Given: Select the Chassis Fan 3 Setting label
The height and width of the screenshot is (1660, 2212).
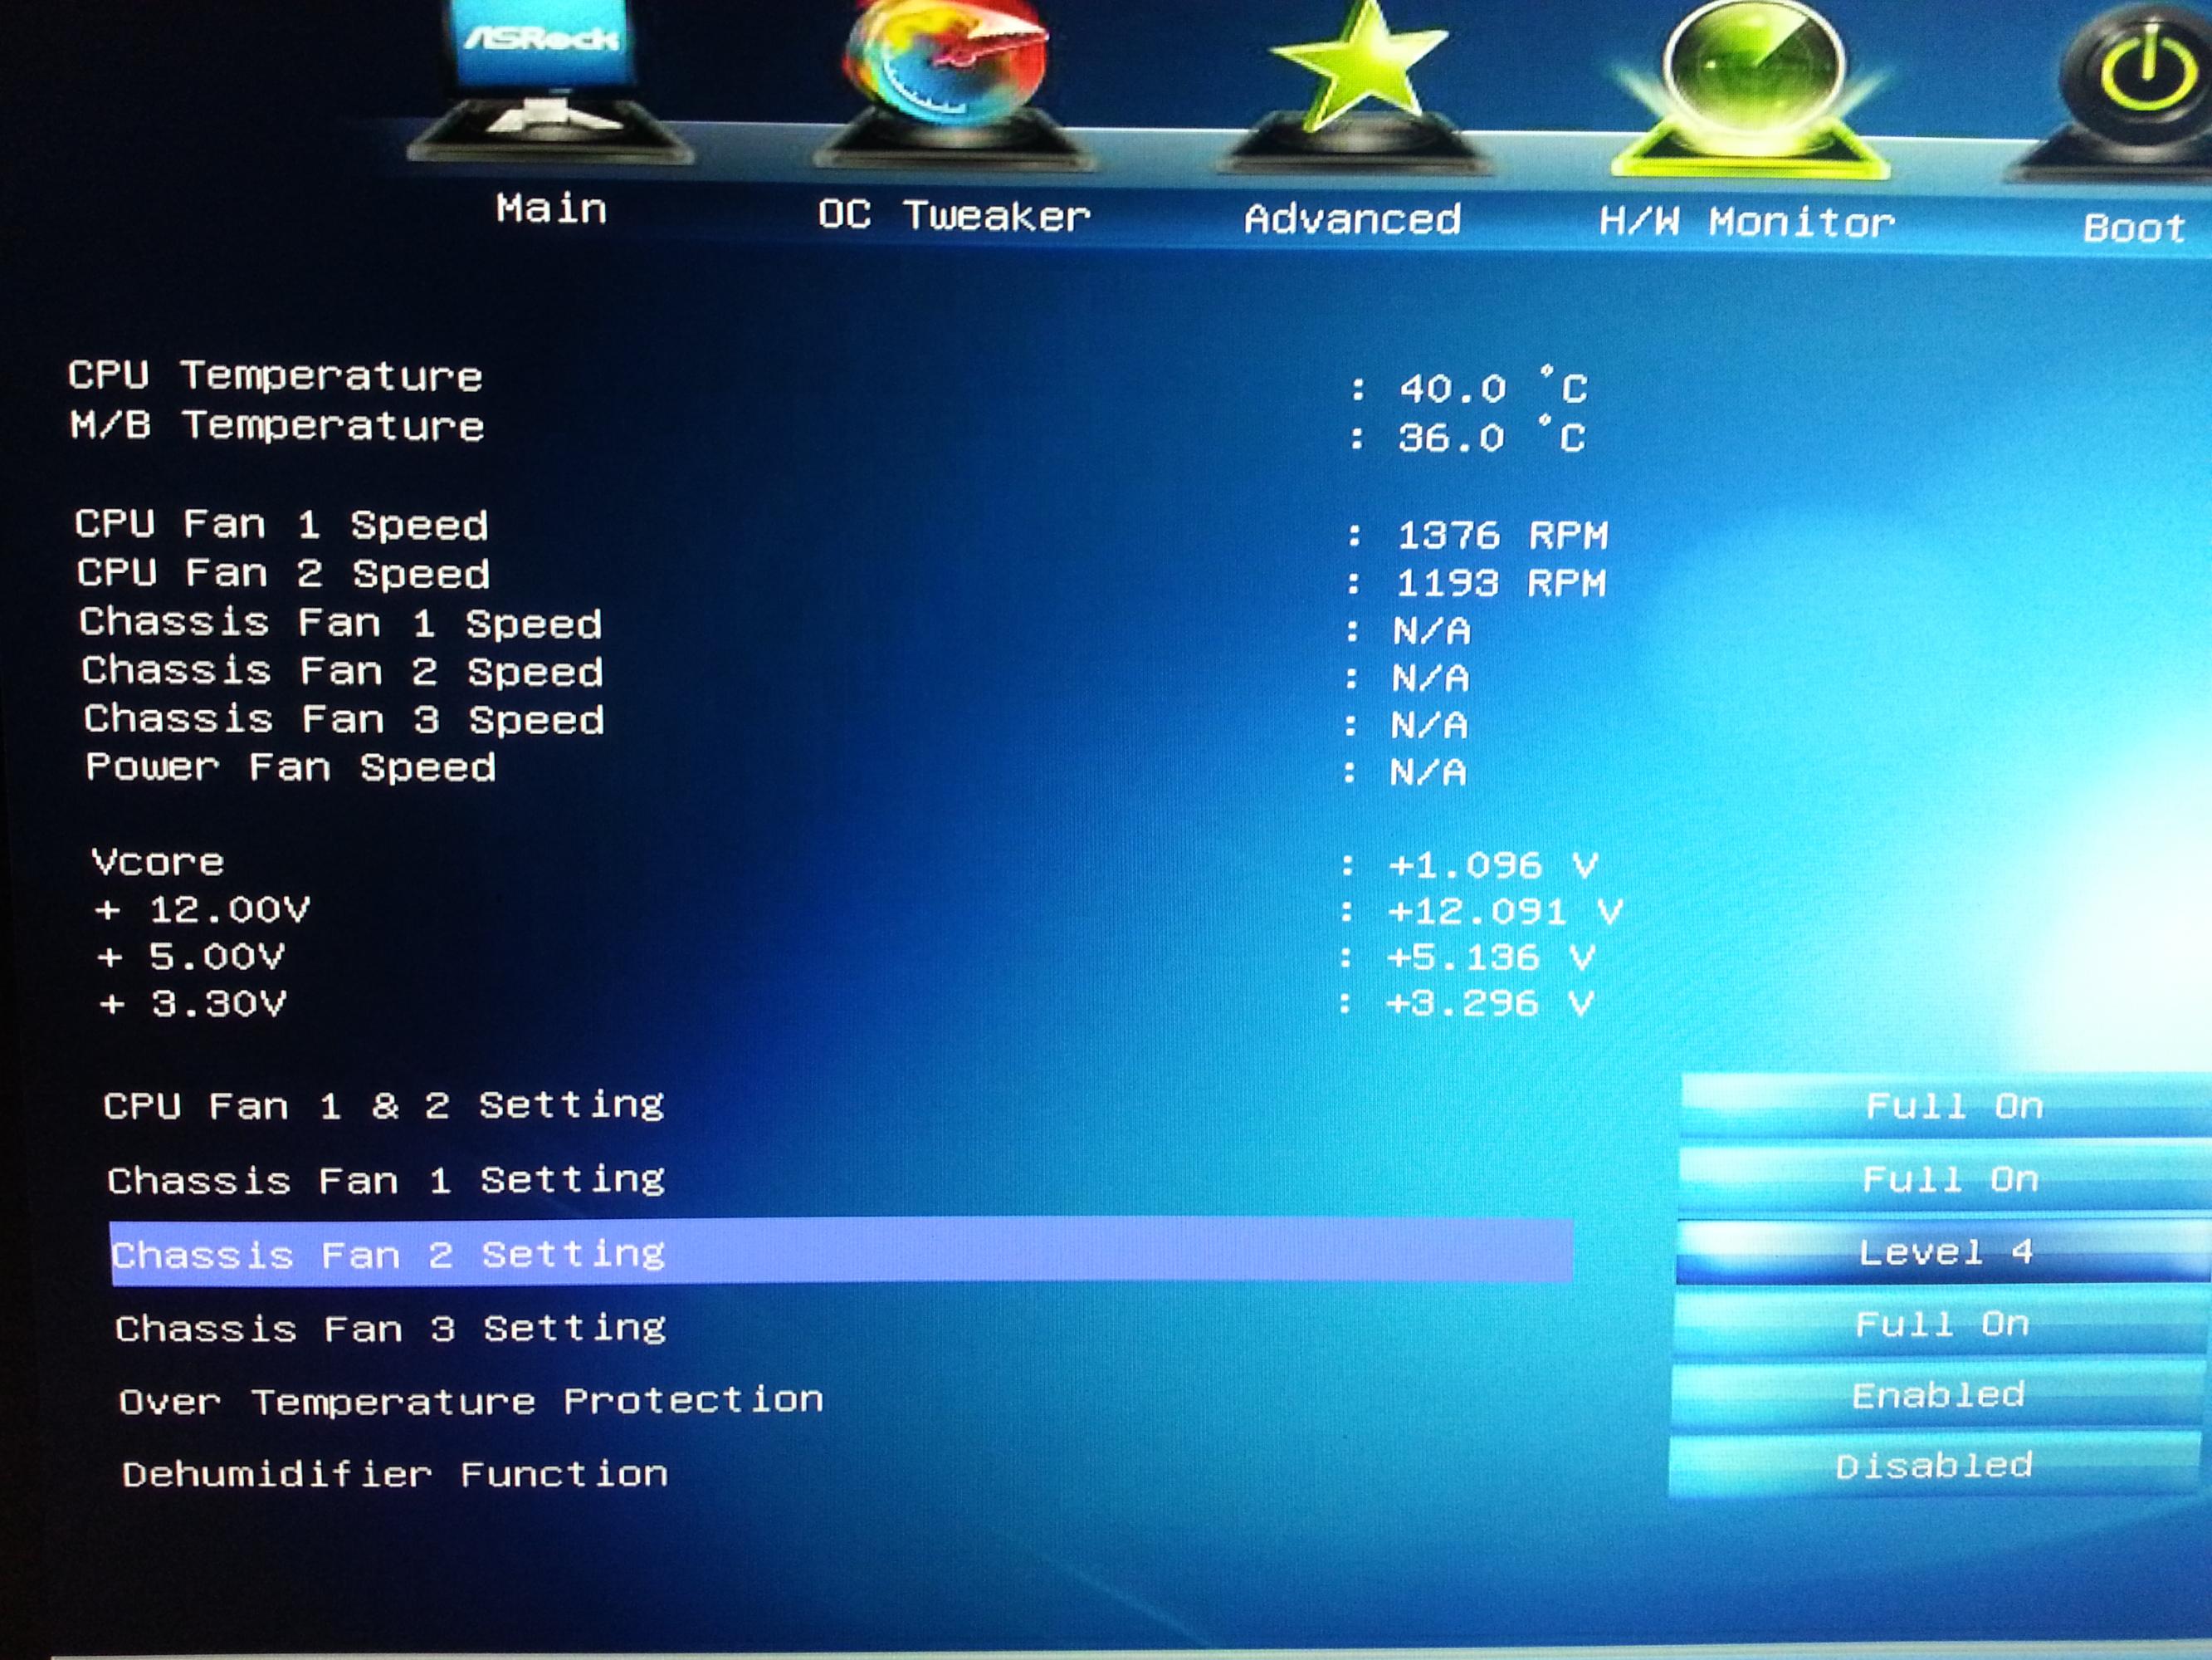Looking at the screenshot, I should tap(390, 1328).
